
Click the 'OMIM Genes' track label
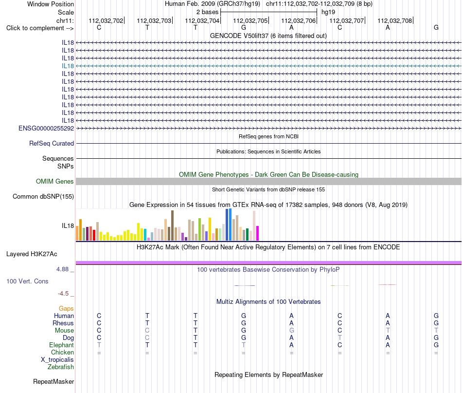point(54,182)
